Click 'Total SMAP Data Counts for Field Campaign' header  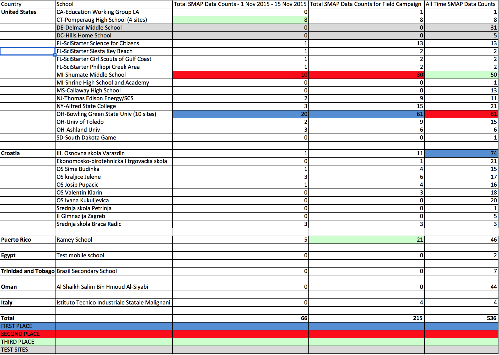pyautogui.click(x=367, y=4)
